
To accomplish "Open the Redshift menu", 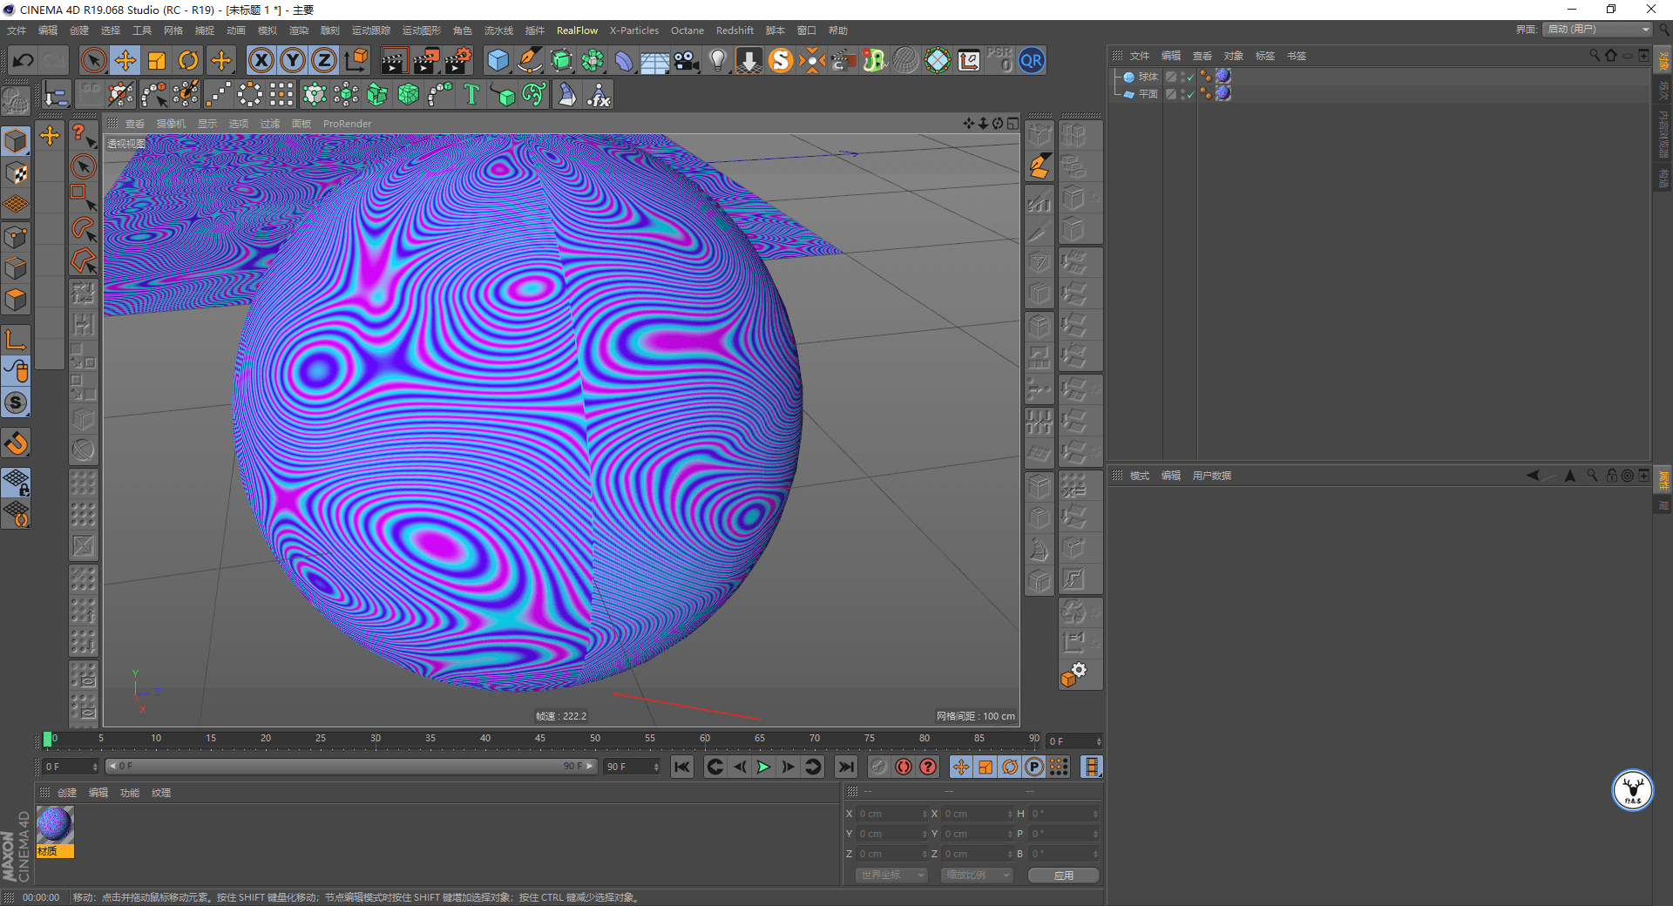I will pos(735,30).
